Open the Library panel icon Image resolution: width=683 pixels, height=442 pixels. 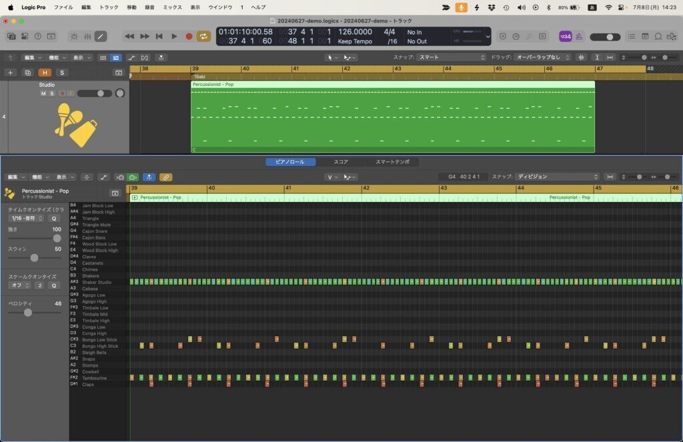pos(11,37)
